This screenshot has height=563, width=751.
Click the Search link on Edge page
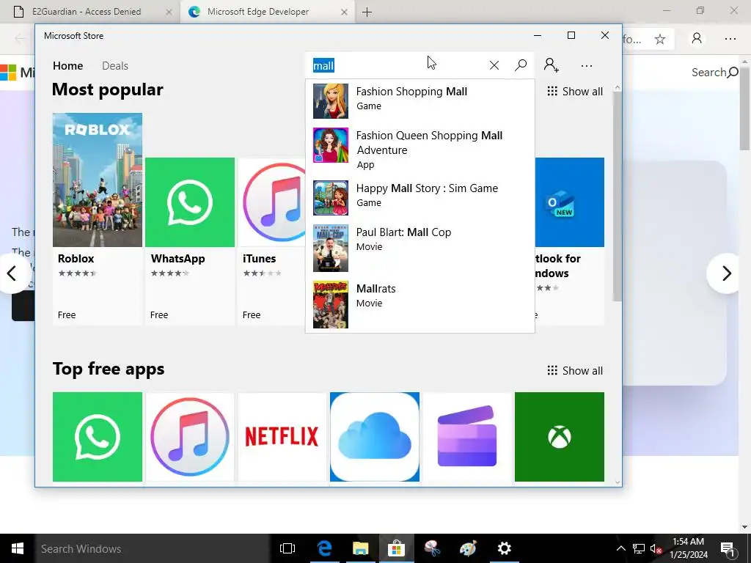tap(714, 73)
